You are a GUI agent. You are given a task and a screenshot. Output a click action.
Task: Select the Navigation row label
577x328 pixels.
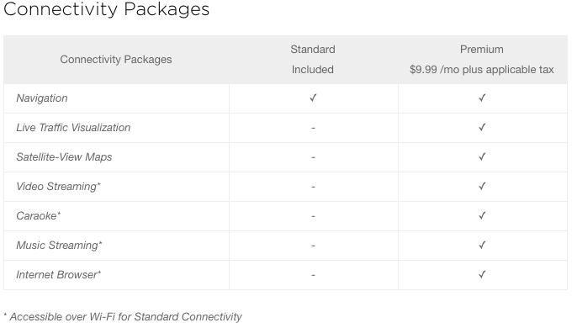point(42,98)
